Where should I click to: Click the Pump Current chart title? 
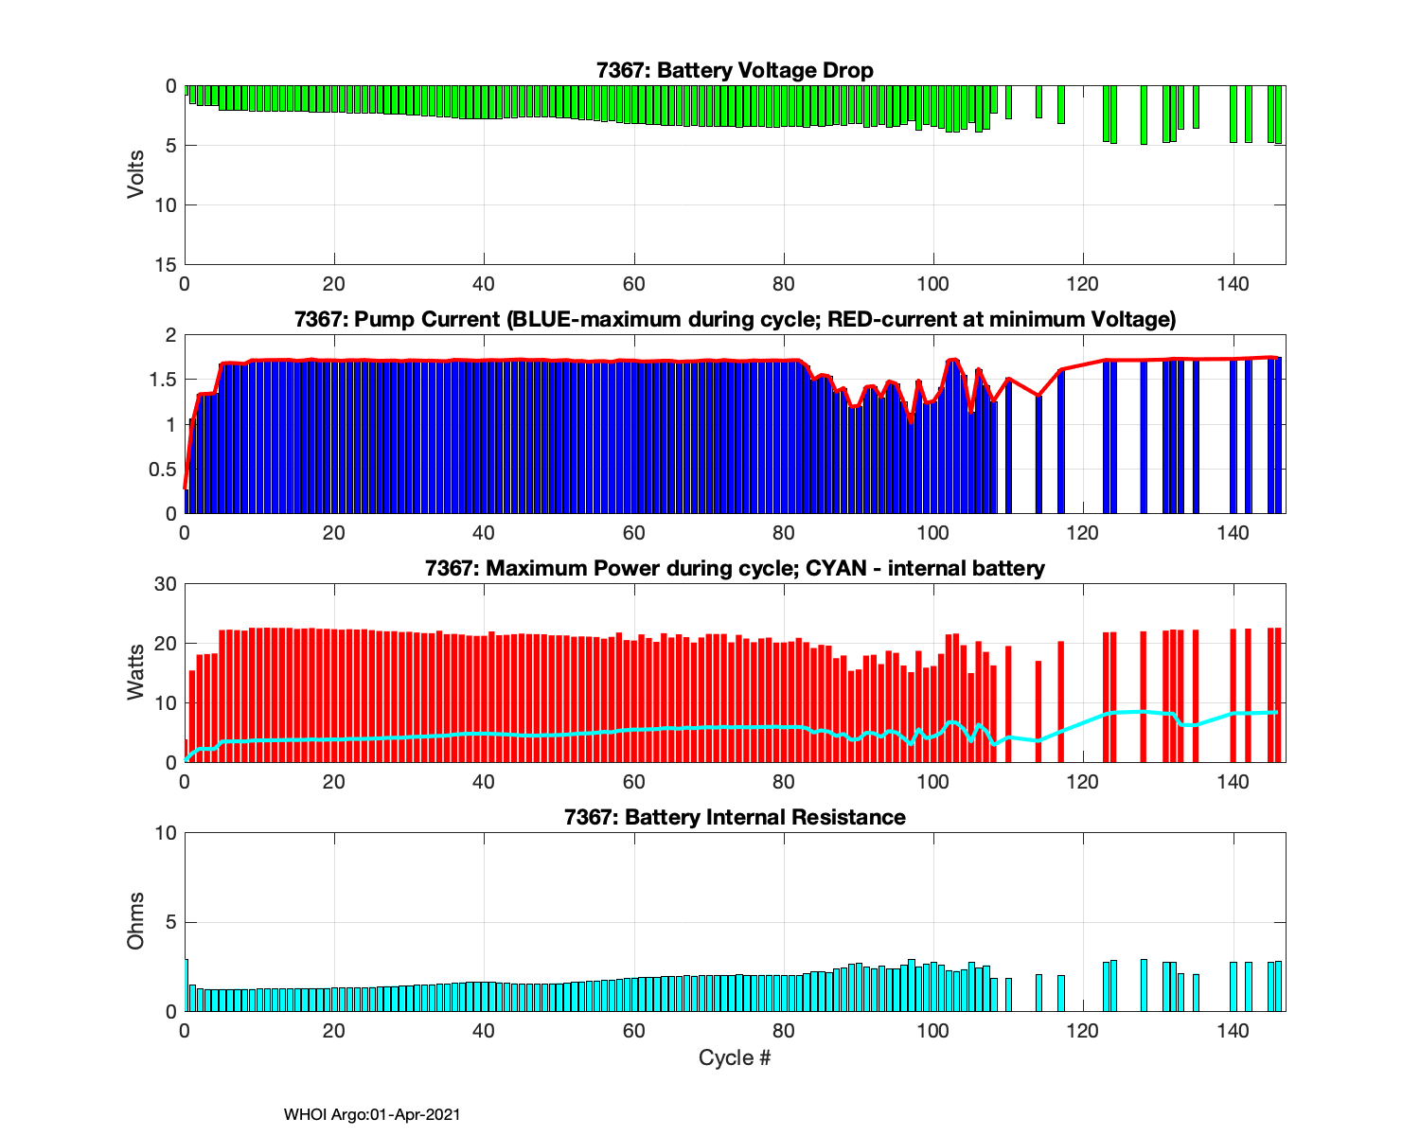pos(735,319)
